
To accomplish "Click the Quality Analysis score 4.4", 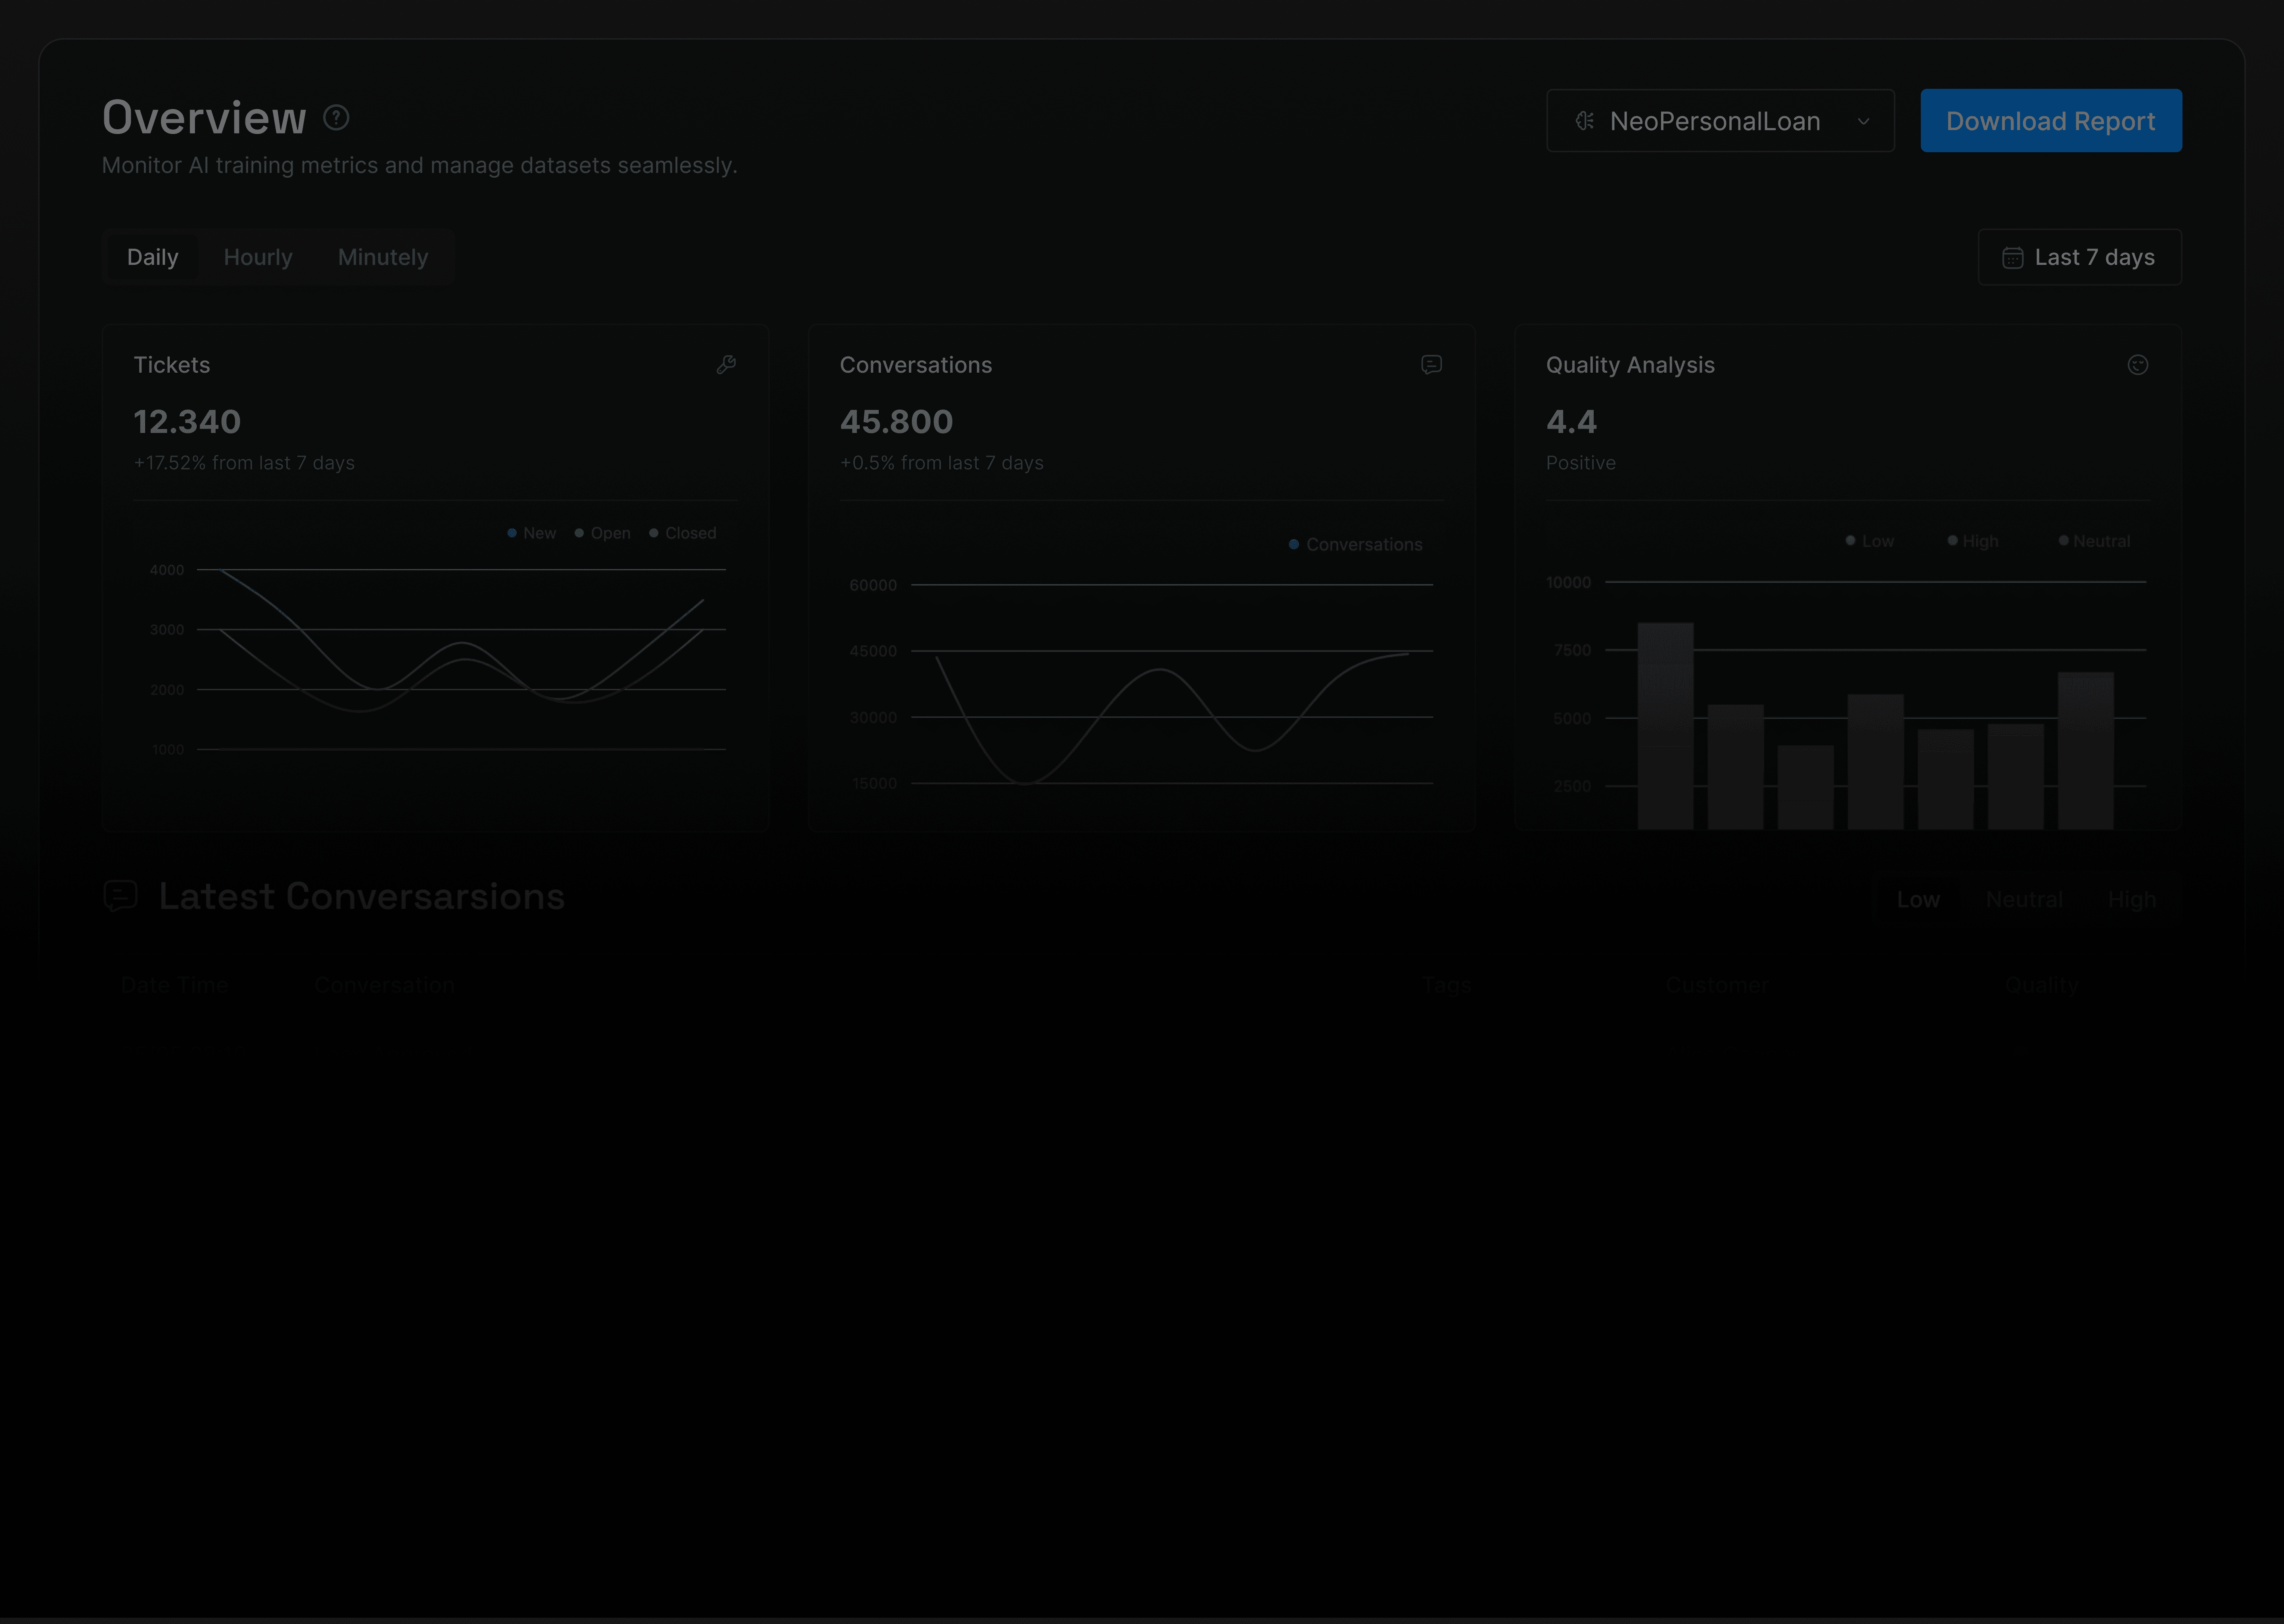I will point(1571,422).
